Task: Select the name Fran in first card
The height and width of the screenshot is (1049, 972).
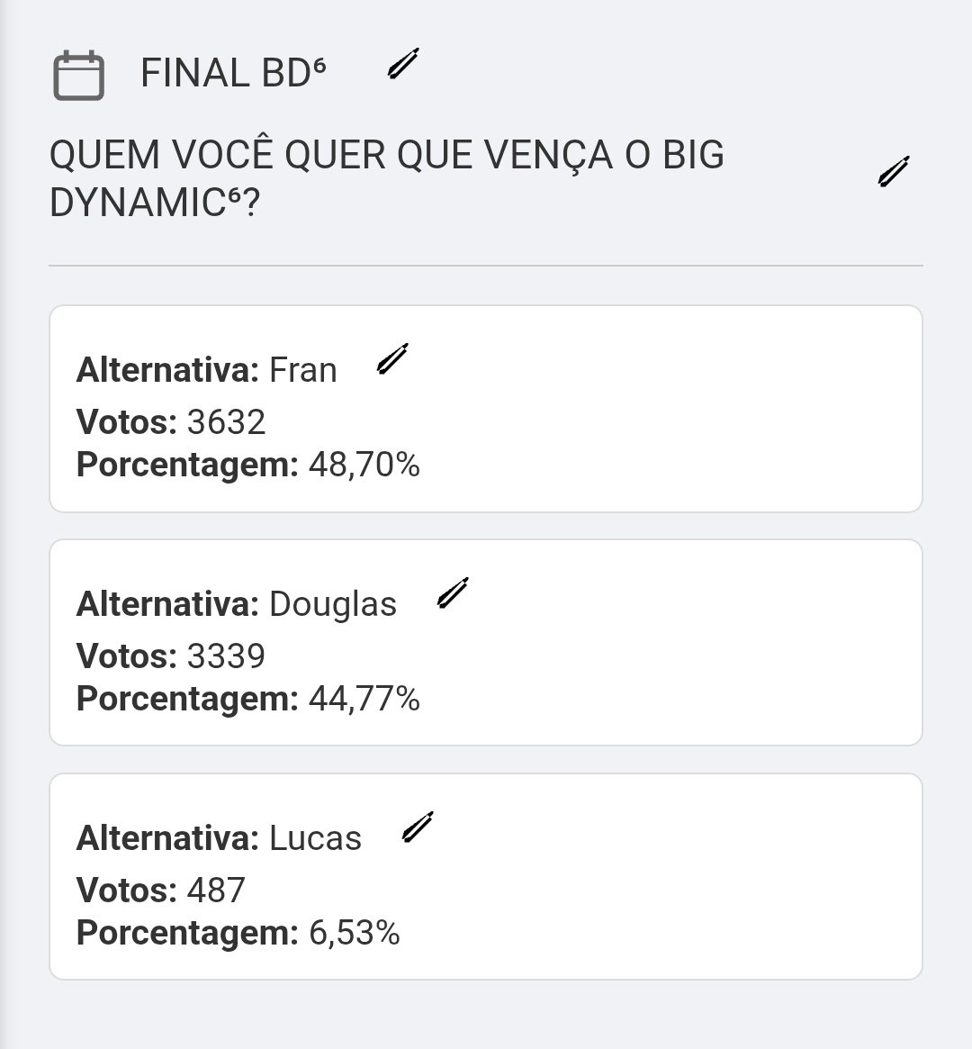Action: pos(302,370)
